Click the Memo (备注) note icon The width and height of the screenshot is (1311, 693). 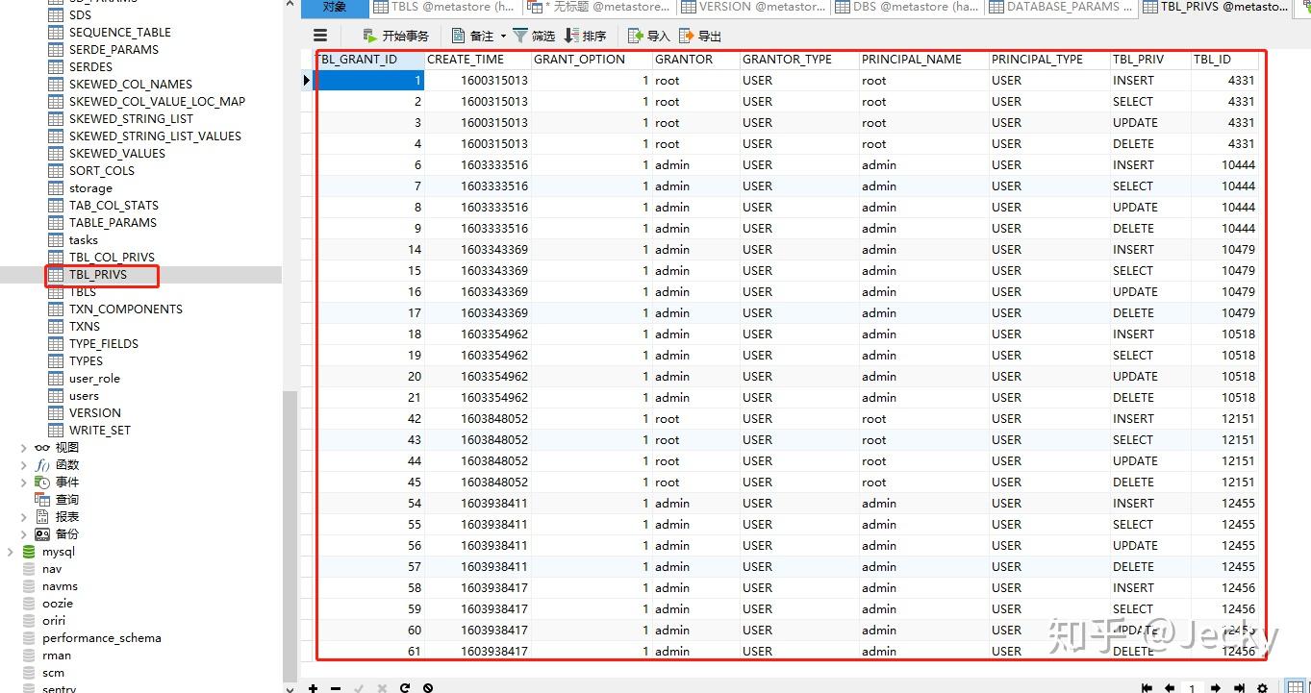click(459, 36)
